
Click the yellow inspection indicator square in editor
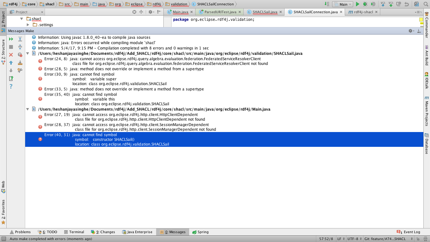pos(421,20)
